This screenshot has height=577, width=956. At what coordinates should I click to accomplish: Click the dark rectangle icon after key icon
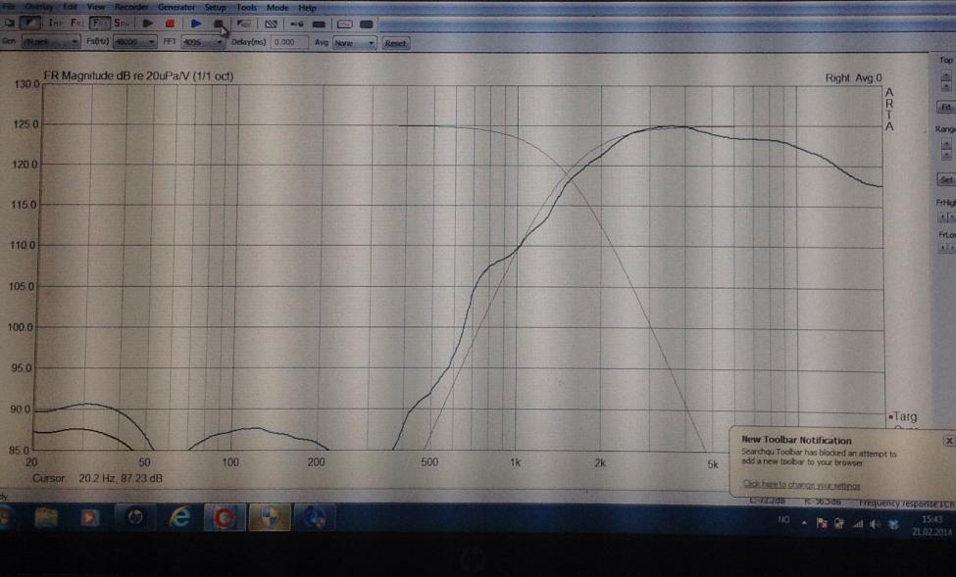(319, 24)
